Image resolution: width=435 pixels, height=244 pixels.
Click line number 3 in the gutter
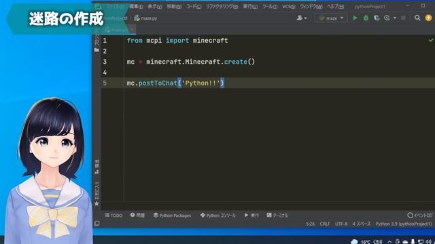(x=105, y=62)
